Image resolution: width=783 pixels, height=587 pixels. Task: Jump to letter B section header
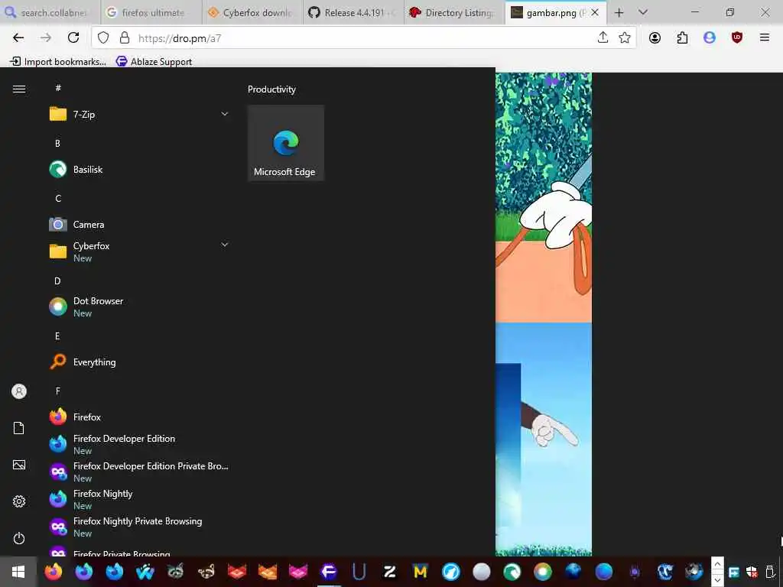57,143
